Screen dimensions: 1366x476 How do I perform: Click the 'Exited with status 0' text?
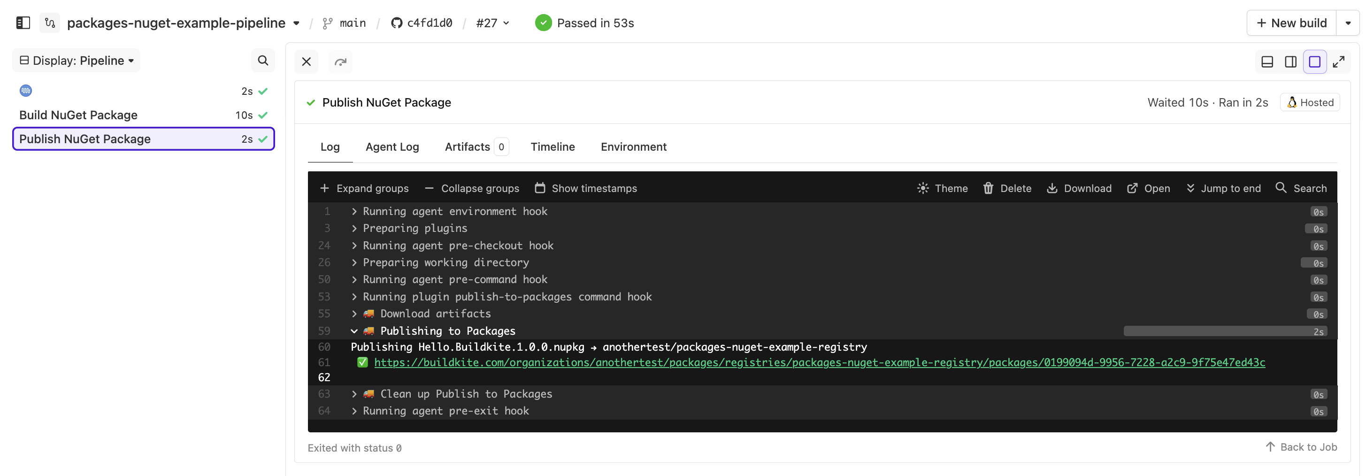coord(354,448)
